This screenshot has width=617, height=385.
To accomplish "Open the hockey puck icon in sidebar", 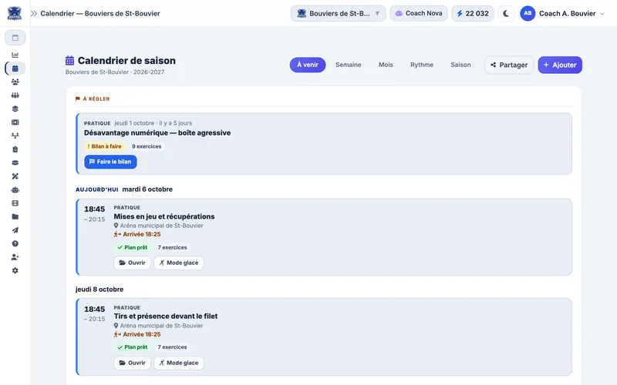I will (15, 162).
